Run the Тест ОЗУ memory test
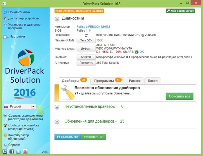This screenshot has height=156, width=203. coord(86,40)
